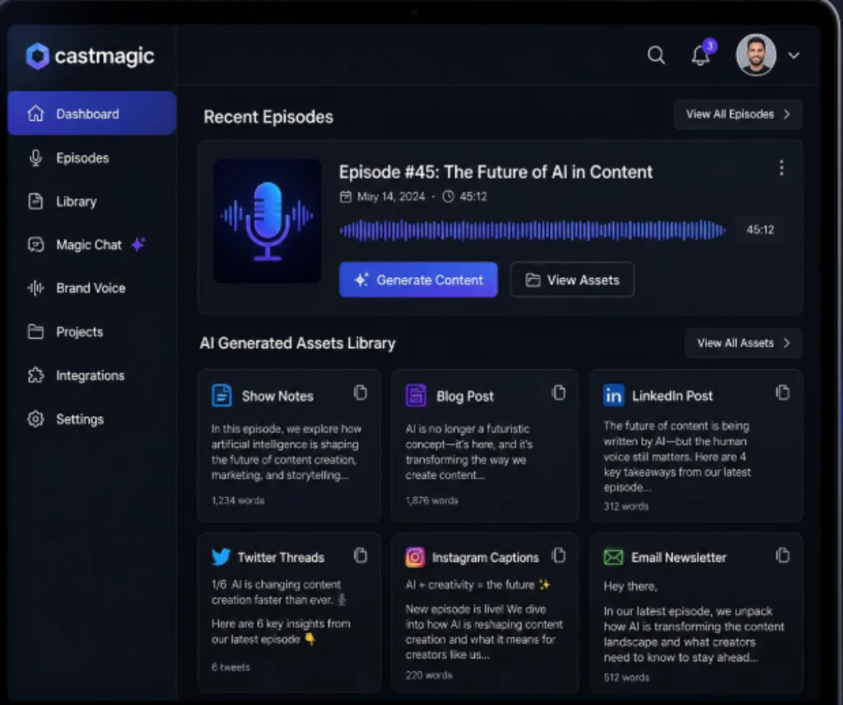Viewport: 843px width, 705px height.
Task: Open episode three-dot options menu
Action: pyautogui.click(x=781, y=168)
